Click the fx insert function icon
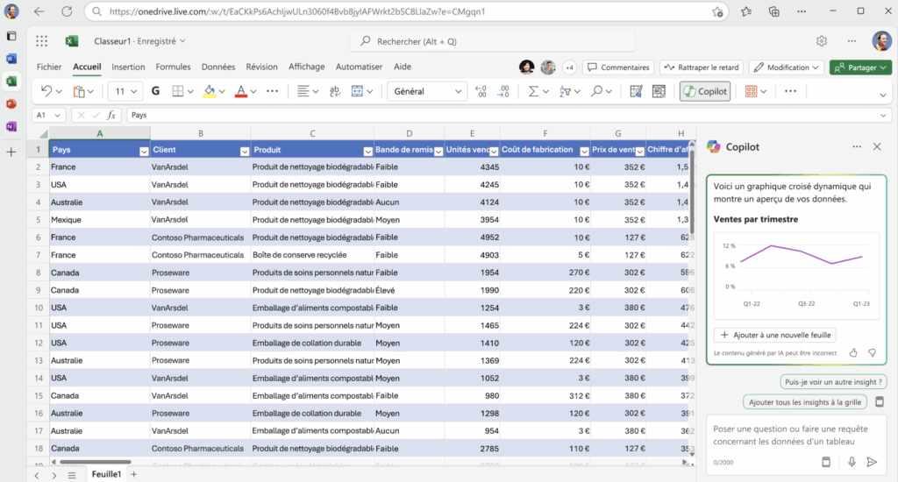This screenshot has width=898, height=482. (111, 115)
